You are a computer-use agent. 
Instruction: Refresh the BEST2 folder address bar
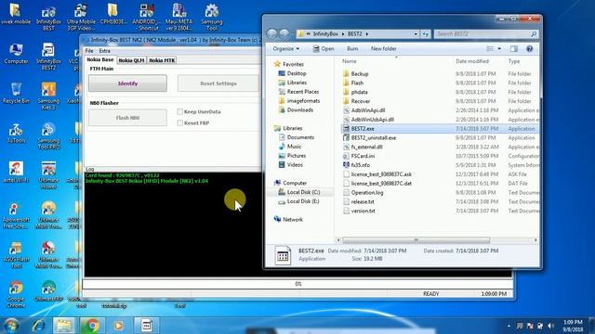click(x=426, y=34)
